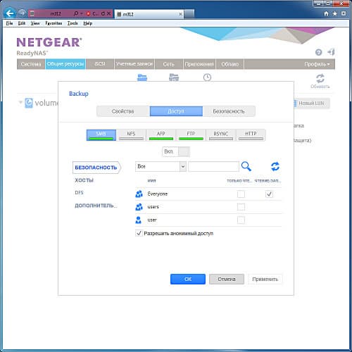
Task: Open the iSCSI tab
Action: tap(100, 64)
